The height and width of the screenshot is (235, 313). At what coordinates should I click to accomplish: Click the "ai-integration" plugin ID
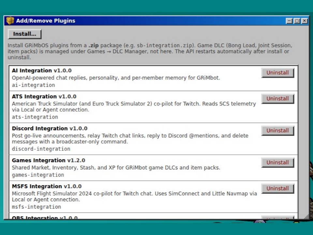33,85
